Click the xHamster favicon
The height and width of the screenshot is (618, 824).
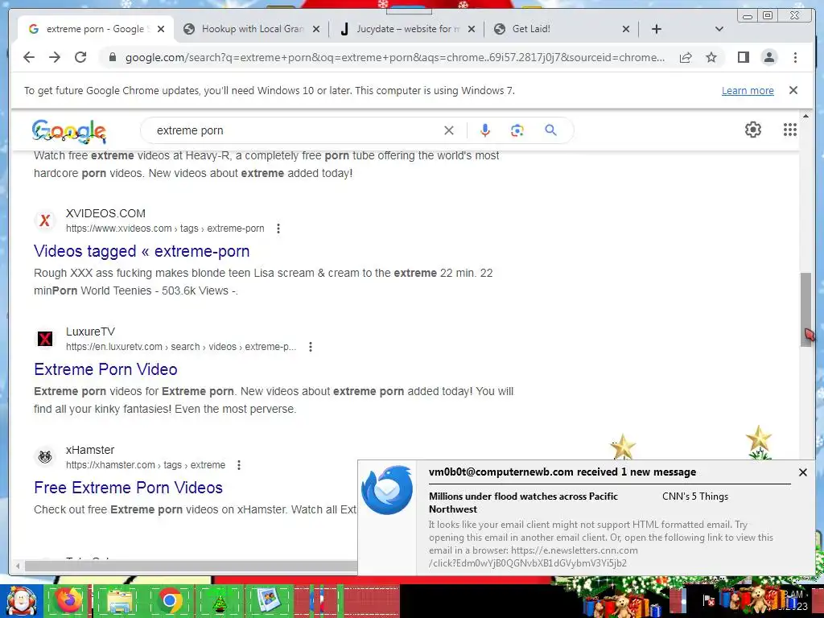(45, 457)
